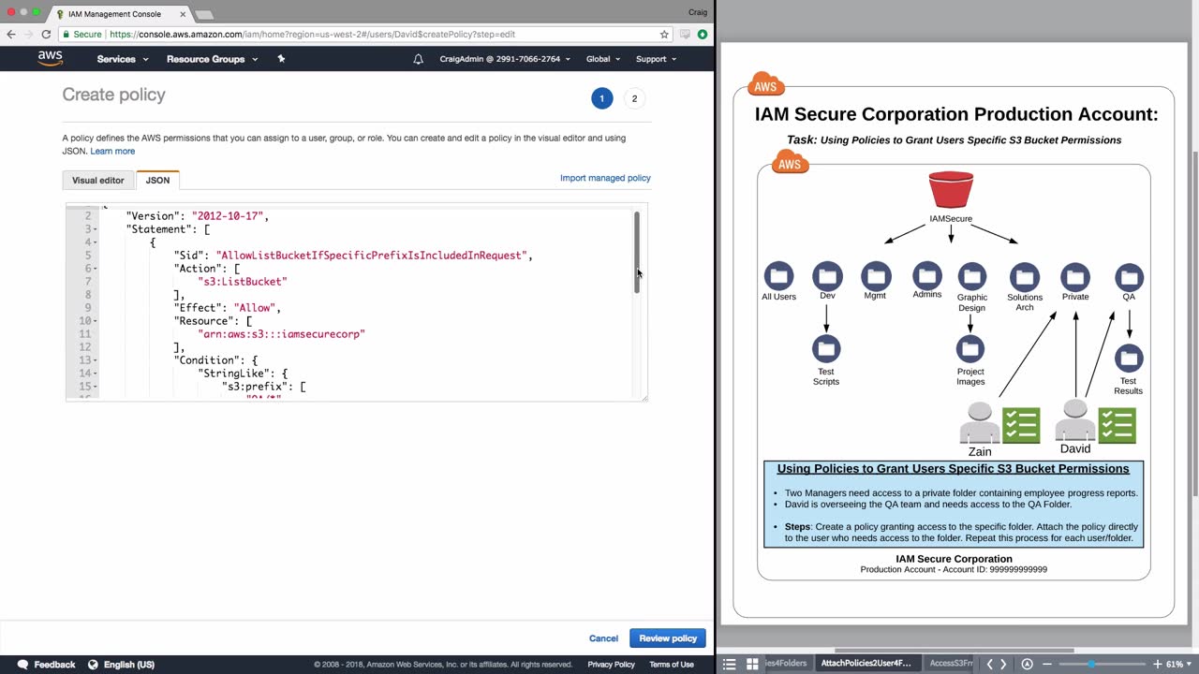1199x674 pixels.
Task: Click the language globe icon
Action: pyautogui.click(x=93, y=665)
